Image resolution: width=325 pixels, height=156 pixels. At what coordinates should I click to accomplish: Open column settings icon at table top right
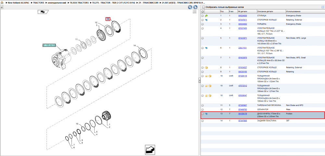tap(322, 7)
